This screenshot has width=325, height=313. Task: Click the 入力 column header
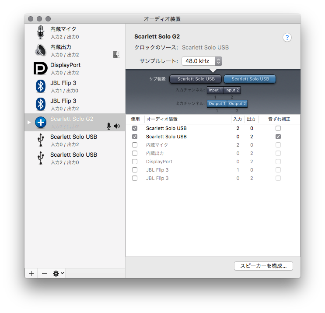pyautogui.click(x=238, y=119)
